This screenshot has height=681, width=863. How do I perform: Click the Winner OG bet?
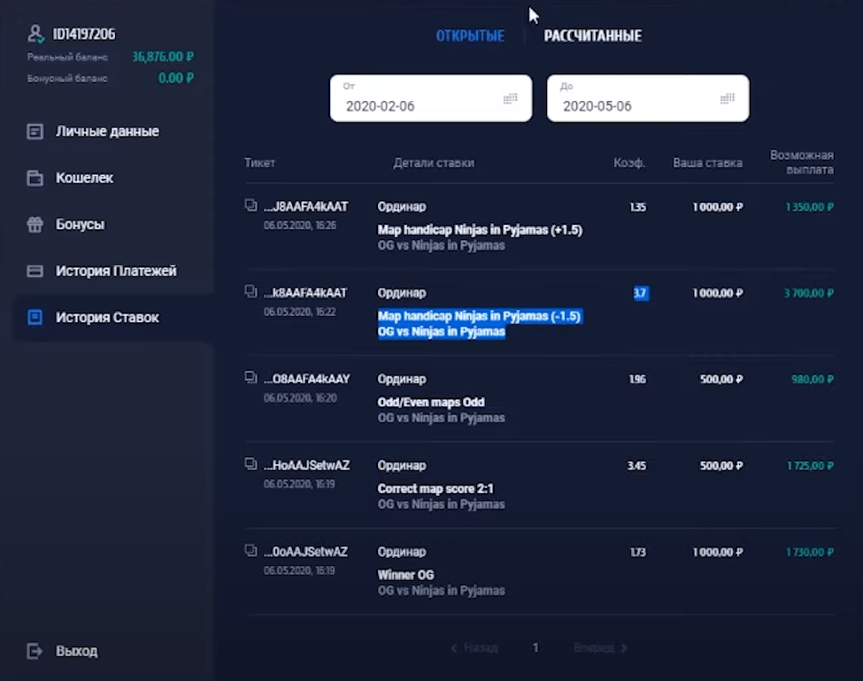coord(405,576)
